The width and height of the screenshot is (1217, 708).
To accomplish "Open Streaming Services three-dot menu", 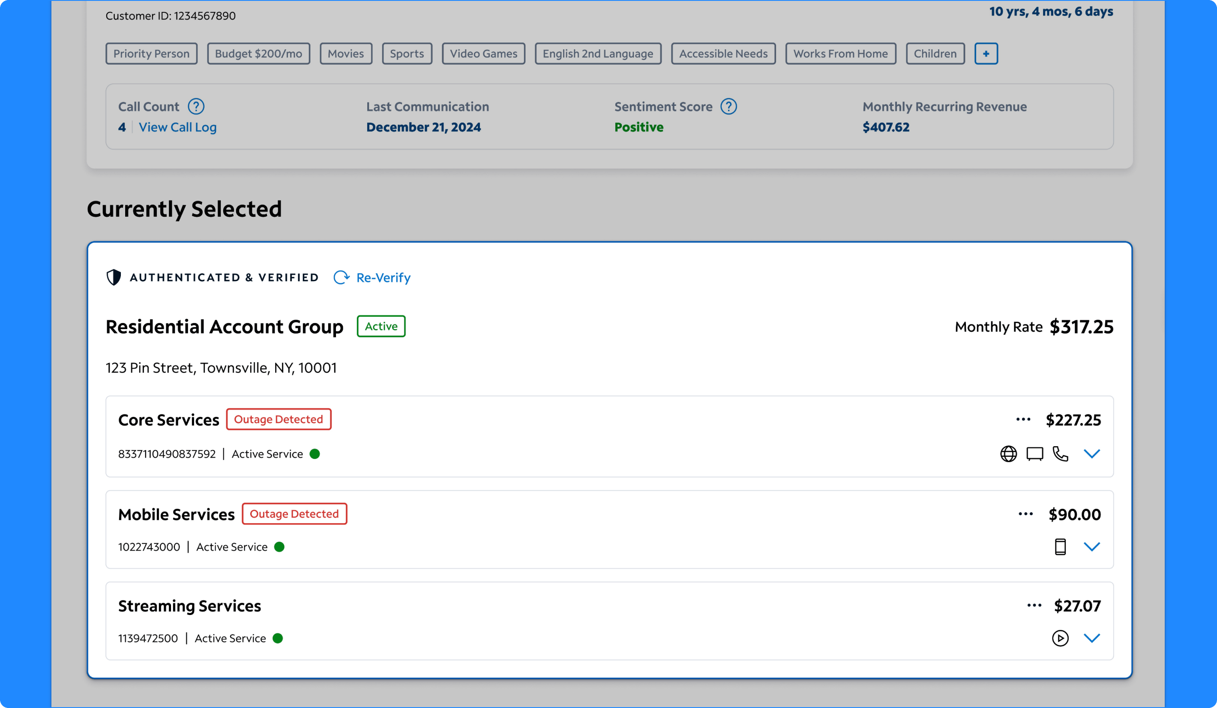I will click(1034, 605).
